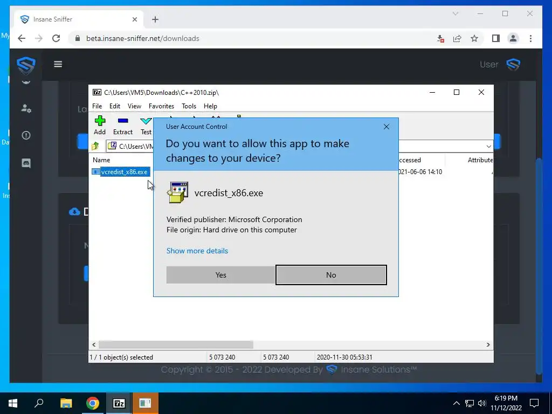Expand Show more details in UAC dialog
The image size is (552, 414).
coord(197,251)
